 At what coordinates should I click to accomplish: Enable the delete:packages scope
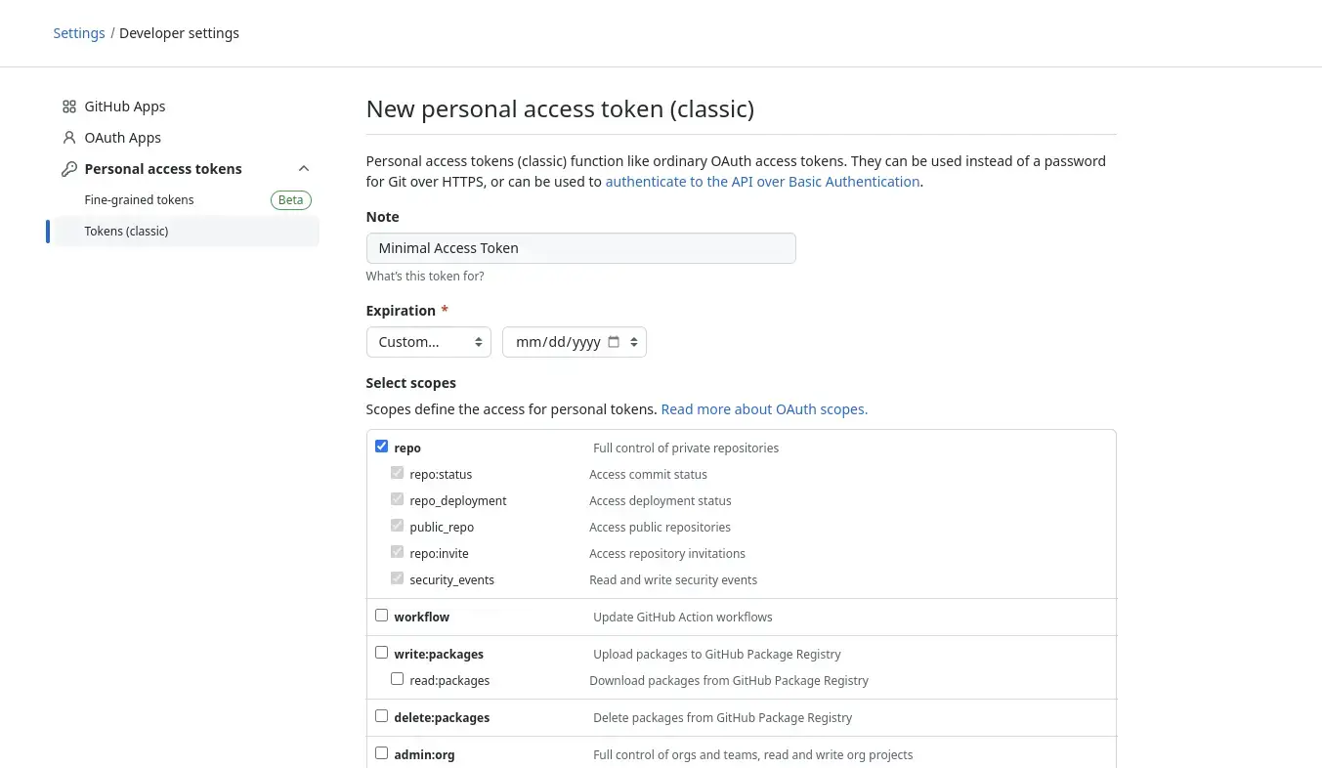[x=381, y=715]
